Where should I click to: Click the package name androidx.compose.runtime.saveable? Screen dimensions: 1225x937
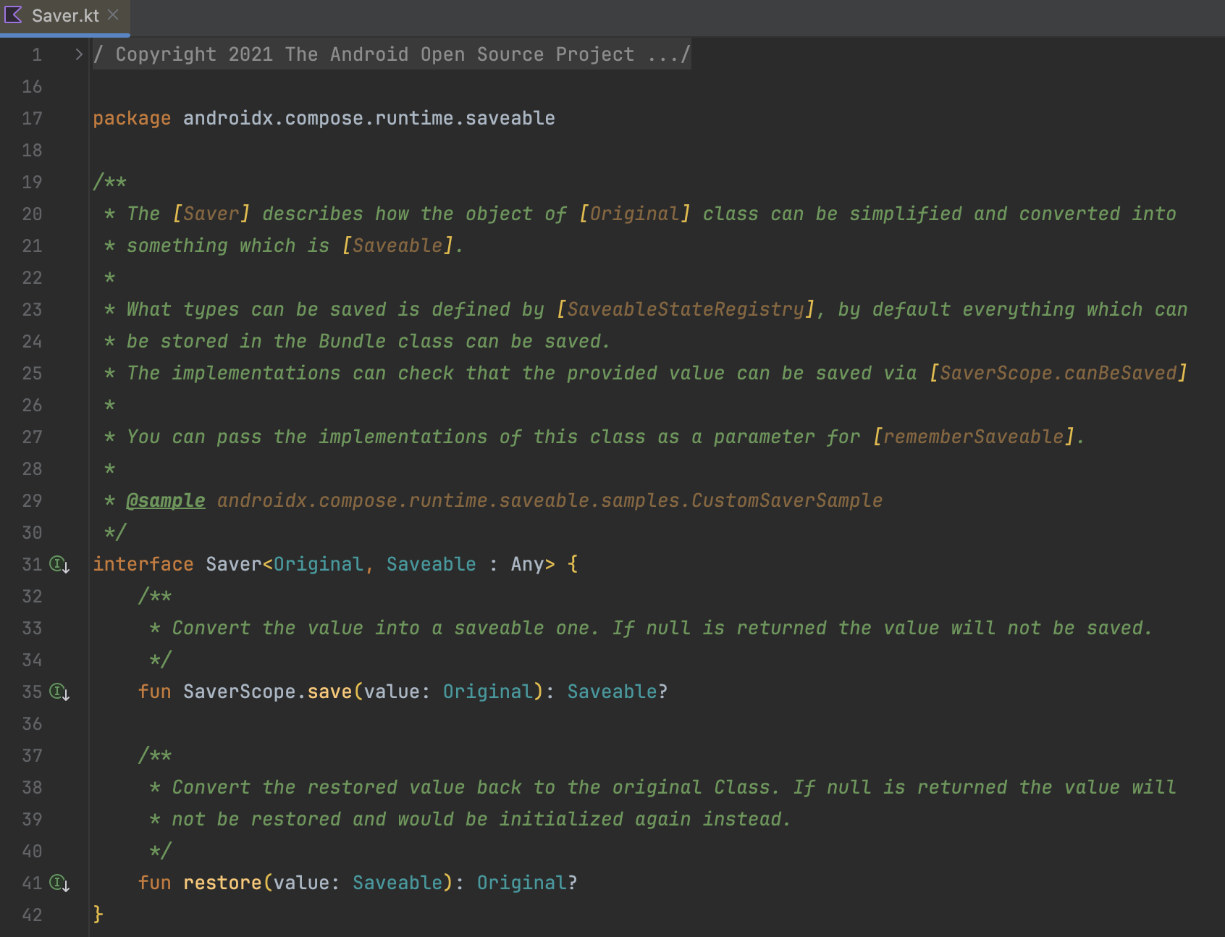coord(368,118)
